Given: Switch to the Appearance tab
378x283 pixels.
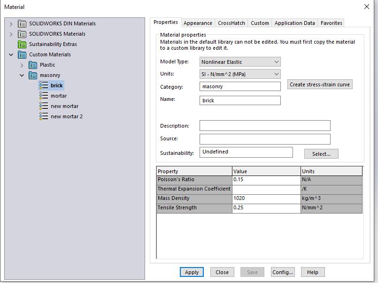Looking at the screenshot, I should click(x=198, y=23).
